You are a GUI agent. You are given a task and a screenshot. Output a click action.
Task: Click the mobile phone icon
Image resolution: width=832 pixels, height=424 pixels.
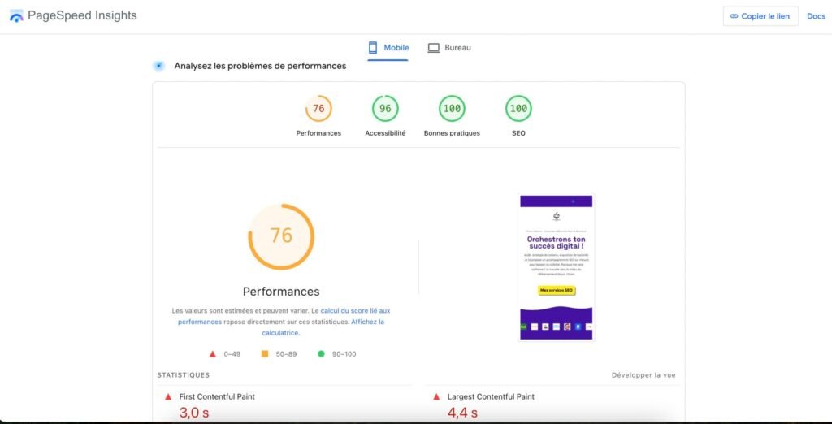pyautogui.click(x=373, y=48)
